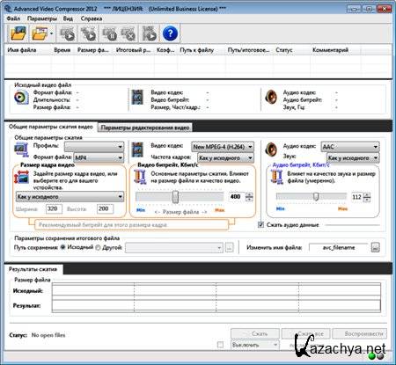Click the Профиль profile icon
This screenshot has height=365, width=396.
21,150
